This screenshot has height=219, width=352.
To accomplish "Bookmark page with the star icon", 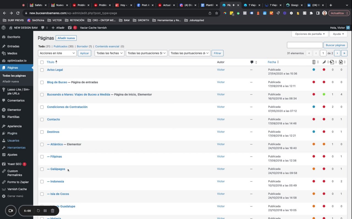I will click(216, 13).
